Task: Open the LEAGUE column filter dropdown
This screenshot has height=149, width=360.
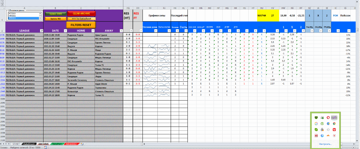Action: 41,31
